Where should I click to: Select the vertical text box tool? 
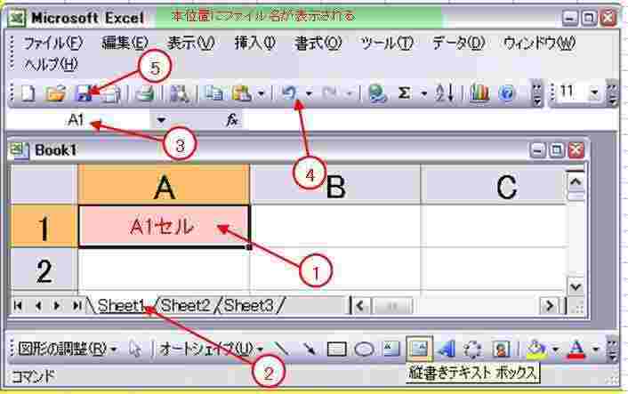pyautogui.click(x=418, y=349)
